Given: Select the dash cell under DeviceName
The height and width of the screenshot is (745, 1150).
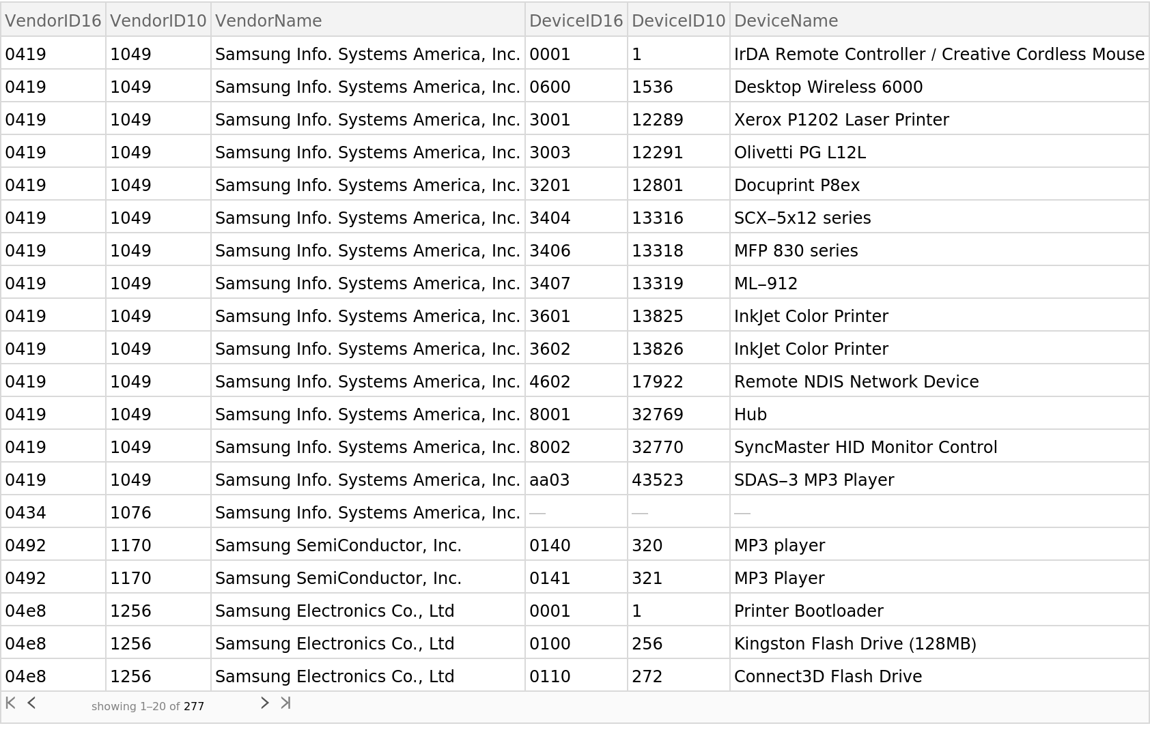Looking at the screenshot, I should point(743,512).
